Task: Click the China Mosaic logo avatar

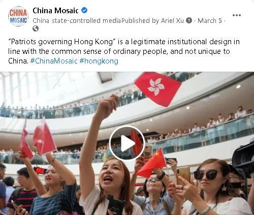Action: pyautogui.click(x=18, y=16)
